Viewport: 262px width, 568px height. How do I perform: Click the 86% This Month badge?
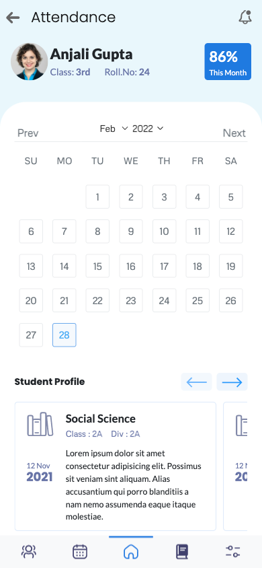(228, 62)
